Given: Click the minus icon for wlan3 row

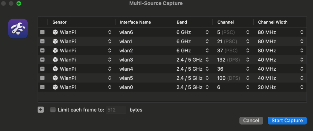Looking at the screenshot, I should 43,60.
